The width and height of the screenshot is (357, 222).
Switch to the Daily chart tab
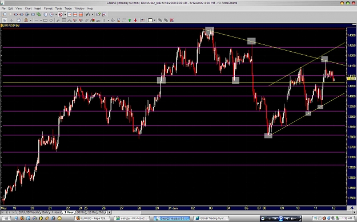click(45, 212)
